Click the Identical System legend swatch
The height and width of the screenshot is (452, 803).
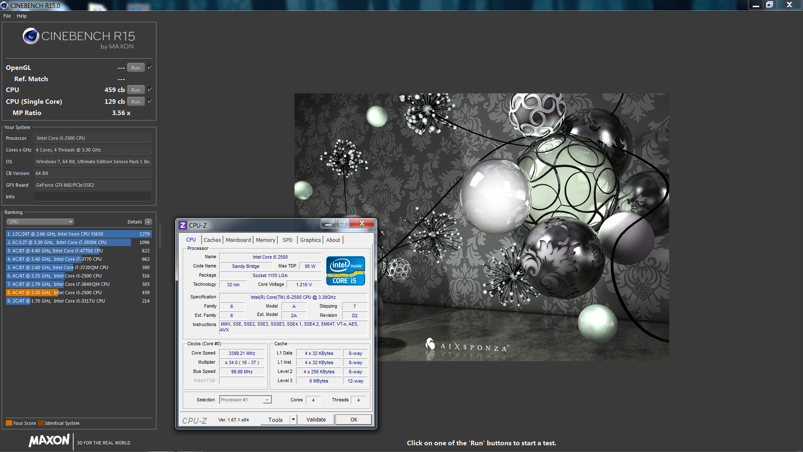click(x=41, y=423)
